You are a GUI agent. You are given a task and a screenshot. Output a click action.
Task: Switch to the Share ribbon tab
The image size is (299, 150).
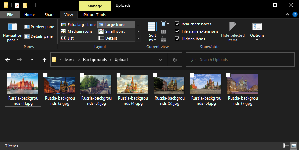[49, 15]
